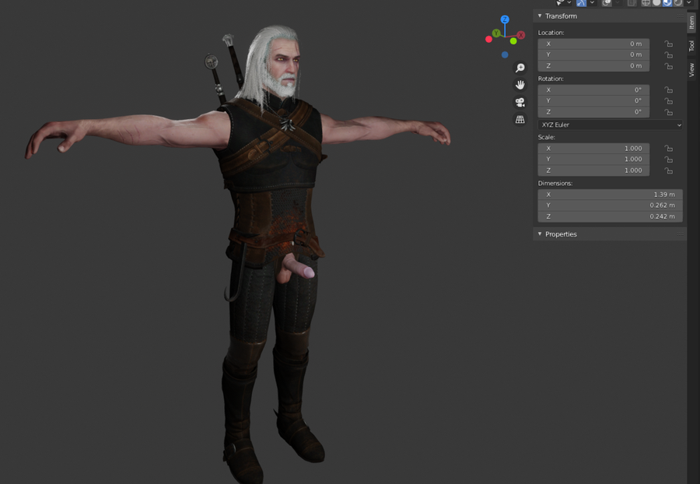Toggle the show gizmo icon
The image size is (700, 484).
581,2
